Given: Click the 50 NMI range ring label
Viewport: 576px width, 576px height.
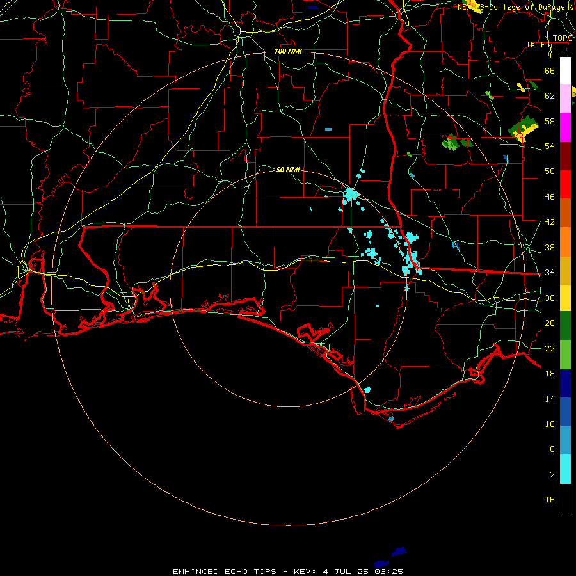Looking at the screenshot, I should [x=288, y=170].
